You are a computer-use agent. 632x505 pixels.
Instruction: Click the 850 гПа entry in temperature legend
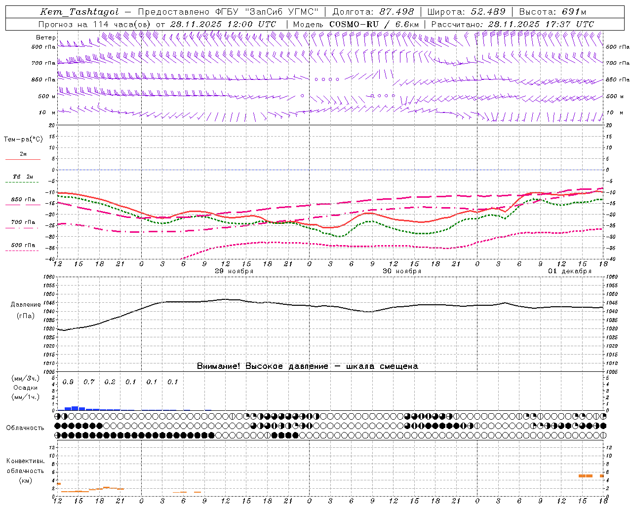point(23,200)
